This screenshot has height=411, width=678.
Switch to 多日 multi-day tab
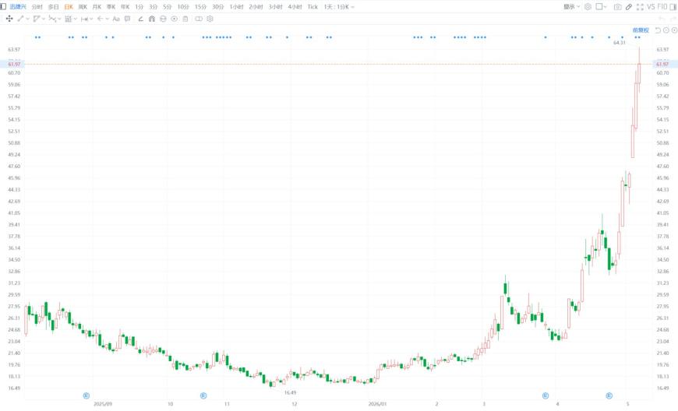coord(53,7)
